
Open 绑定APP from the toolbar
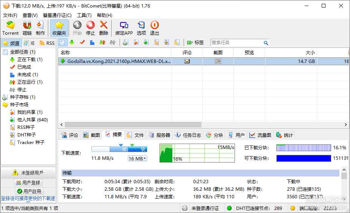(x=124, y=28)
